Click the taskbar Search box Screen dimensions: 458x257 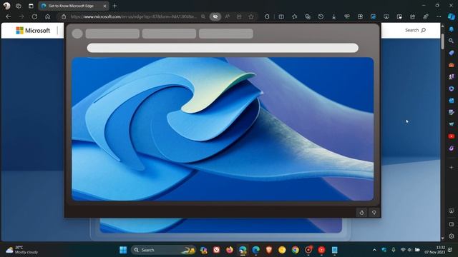tap(164, 250)
